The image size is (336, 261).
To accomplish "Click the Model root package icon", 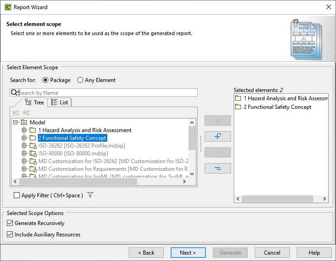I will [24, 123].
